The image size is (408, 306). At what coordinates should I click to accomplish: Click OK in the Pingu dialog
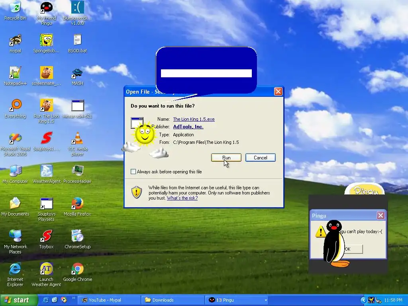pos(353,249)
